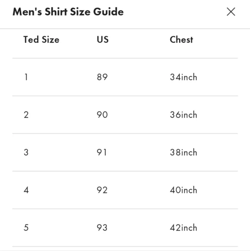Viewport: 250px width, 251px height.
Task: Click the Ted Size column header
Action: 41,39
